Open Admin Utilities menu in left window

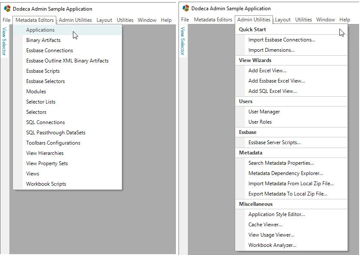pos(76,20)
